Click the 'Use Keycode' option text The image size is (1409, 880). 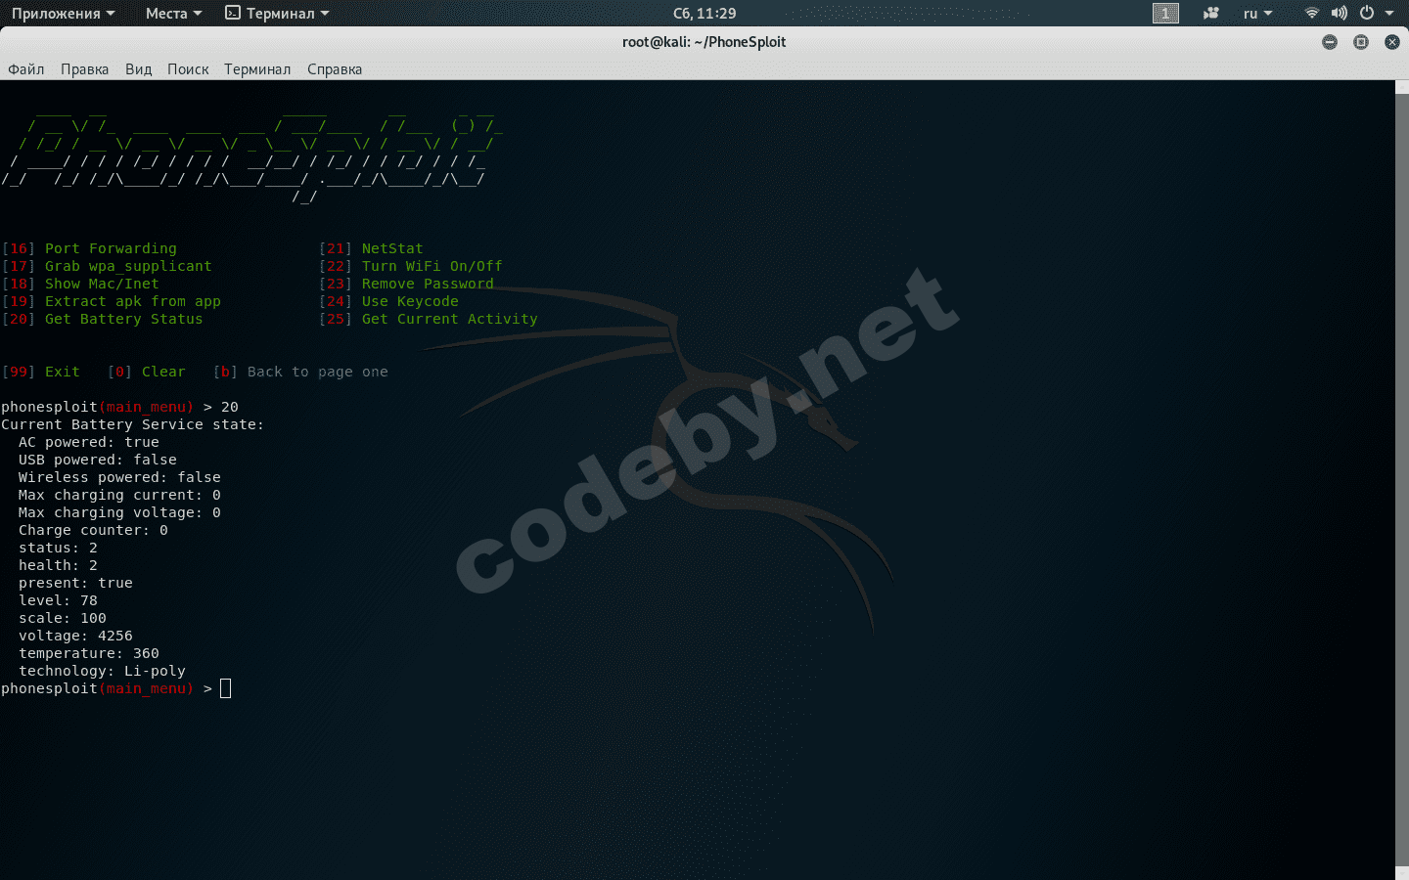(x=410, y=301)
